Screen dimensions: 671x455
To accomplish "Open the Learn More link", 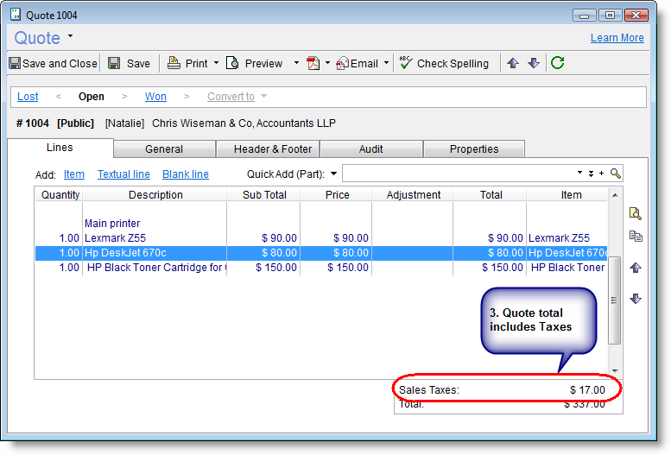I will point(617,38).
